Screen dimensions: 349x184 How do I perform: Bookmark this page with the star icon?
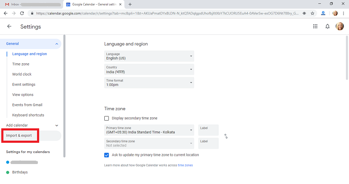[x=312, y=13]
